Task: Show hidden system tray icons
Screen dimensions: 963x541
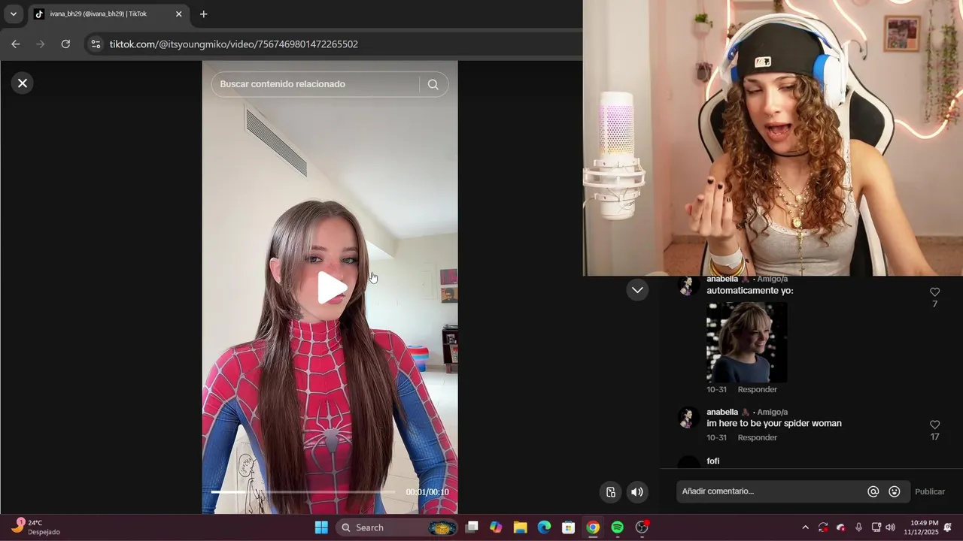Action: coord(805,527)
